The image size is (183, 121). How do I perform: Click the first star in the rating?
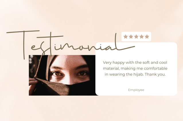(126, 37)
